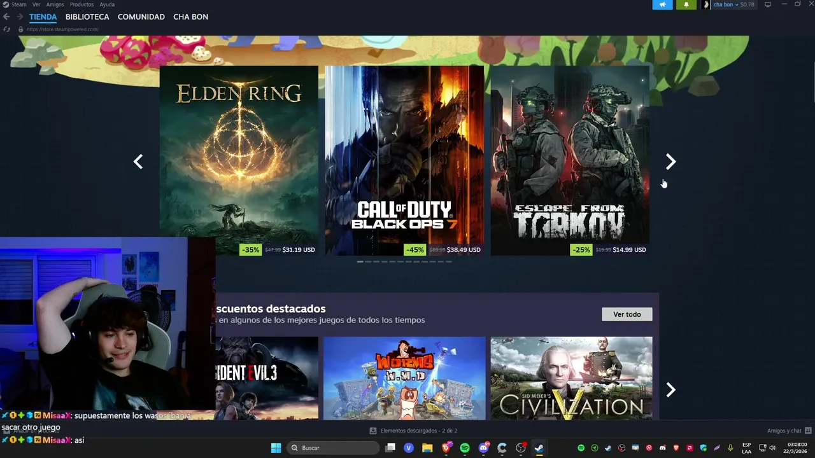Open File Explorer from the taskbar

click(427, 448)
